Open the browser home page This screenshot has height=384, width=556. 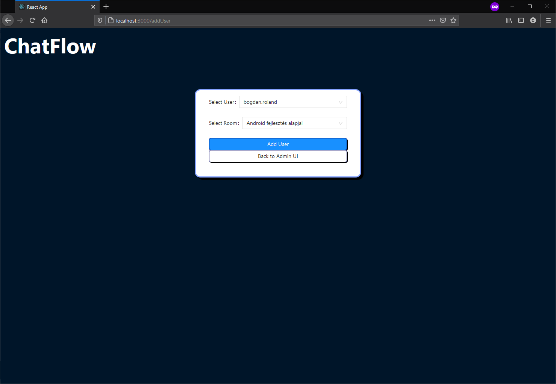coord(44,20)
